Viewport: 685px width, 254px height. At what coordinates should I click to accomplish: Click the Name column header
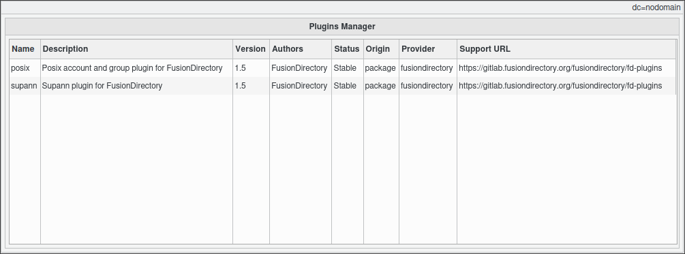(x=25, y=49)
